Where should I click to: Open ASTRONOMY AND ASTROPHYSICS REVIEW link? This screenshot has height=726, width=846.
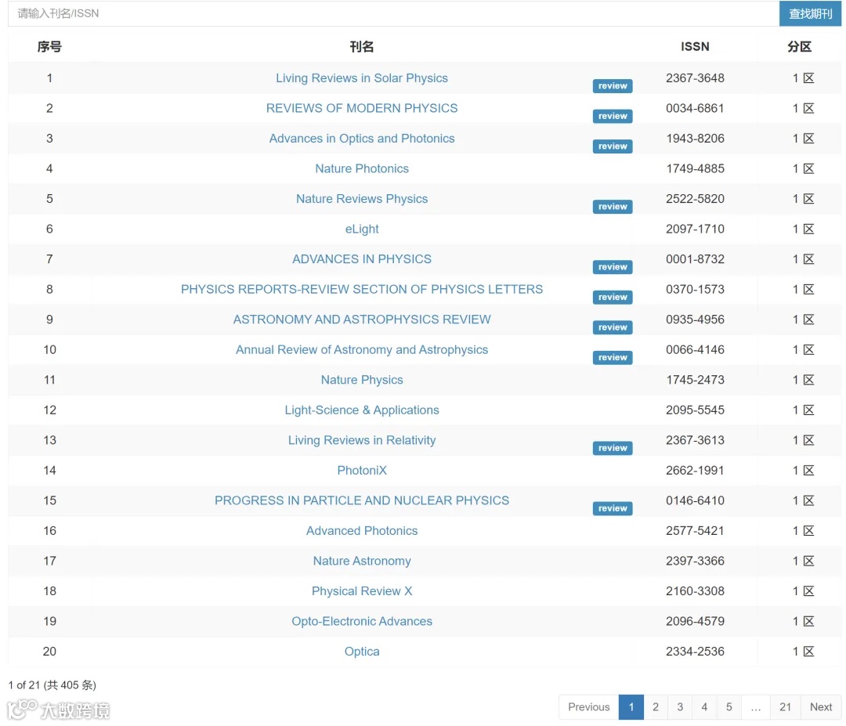pos(361,320)
